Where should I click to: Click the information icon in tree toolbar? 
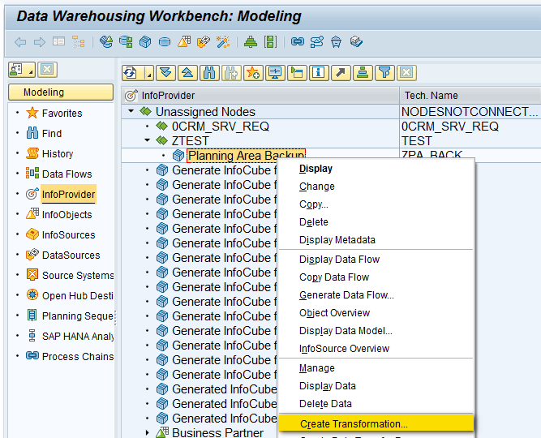point(319,73)
